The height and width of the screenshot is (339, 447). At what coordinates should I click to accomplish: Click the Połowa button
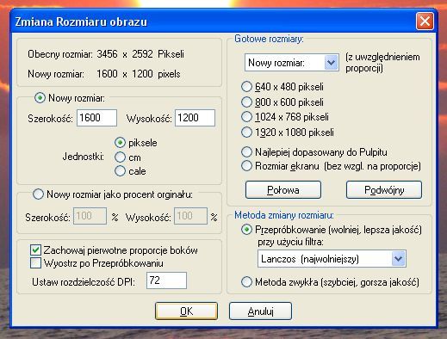[x=283, y=190]
